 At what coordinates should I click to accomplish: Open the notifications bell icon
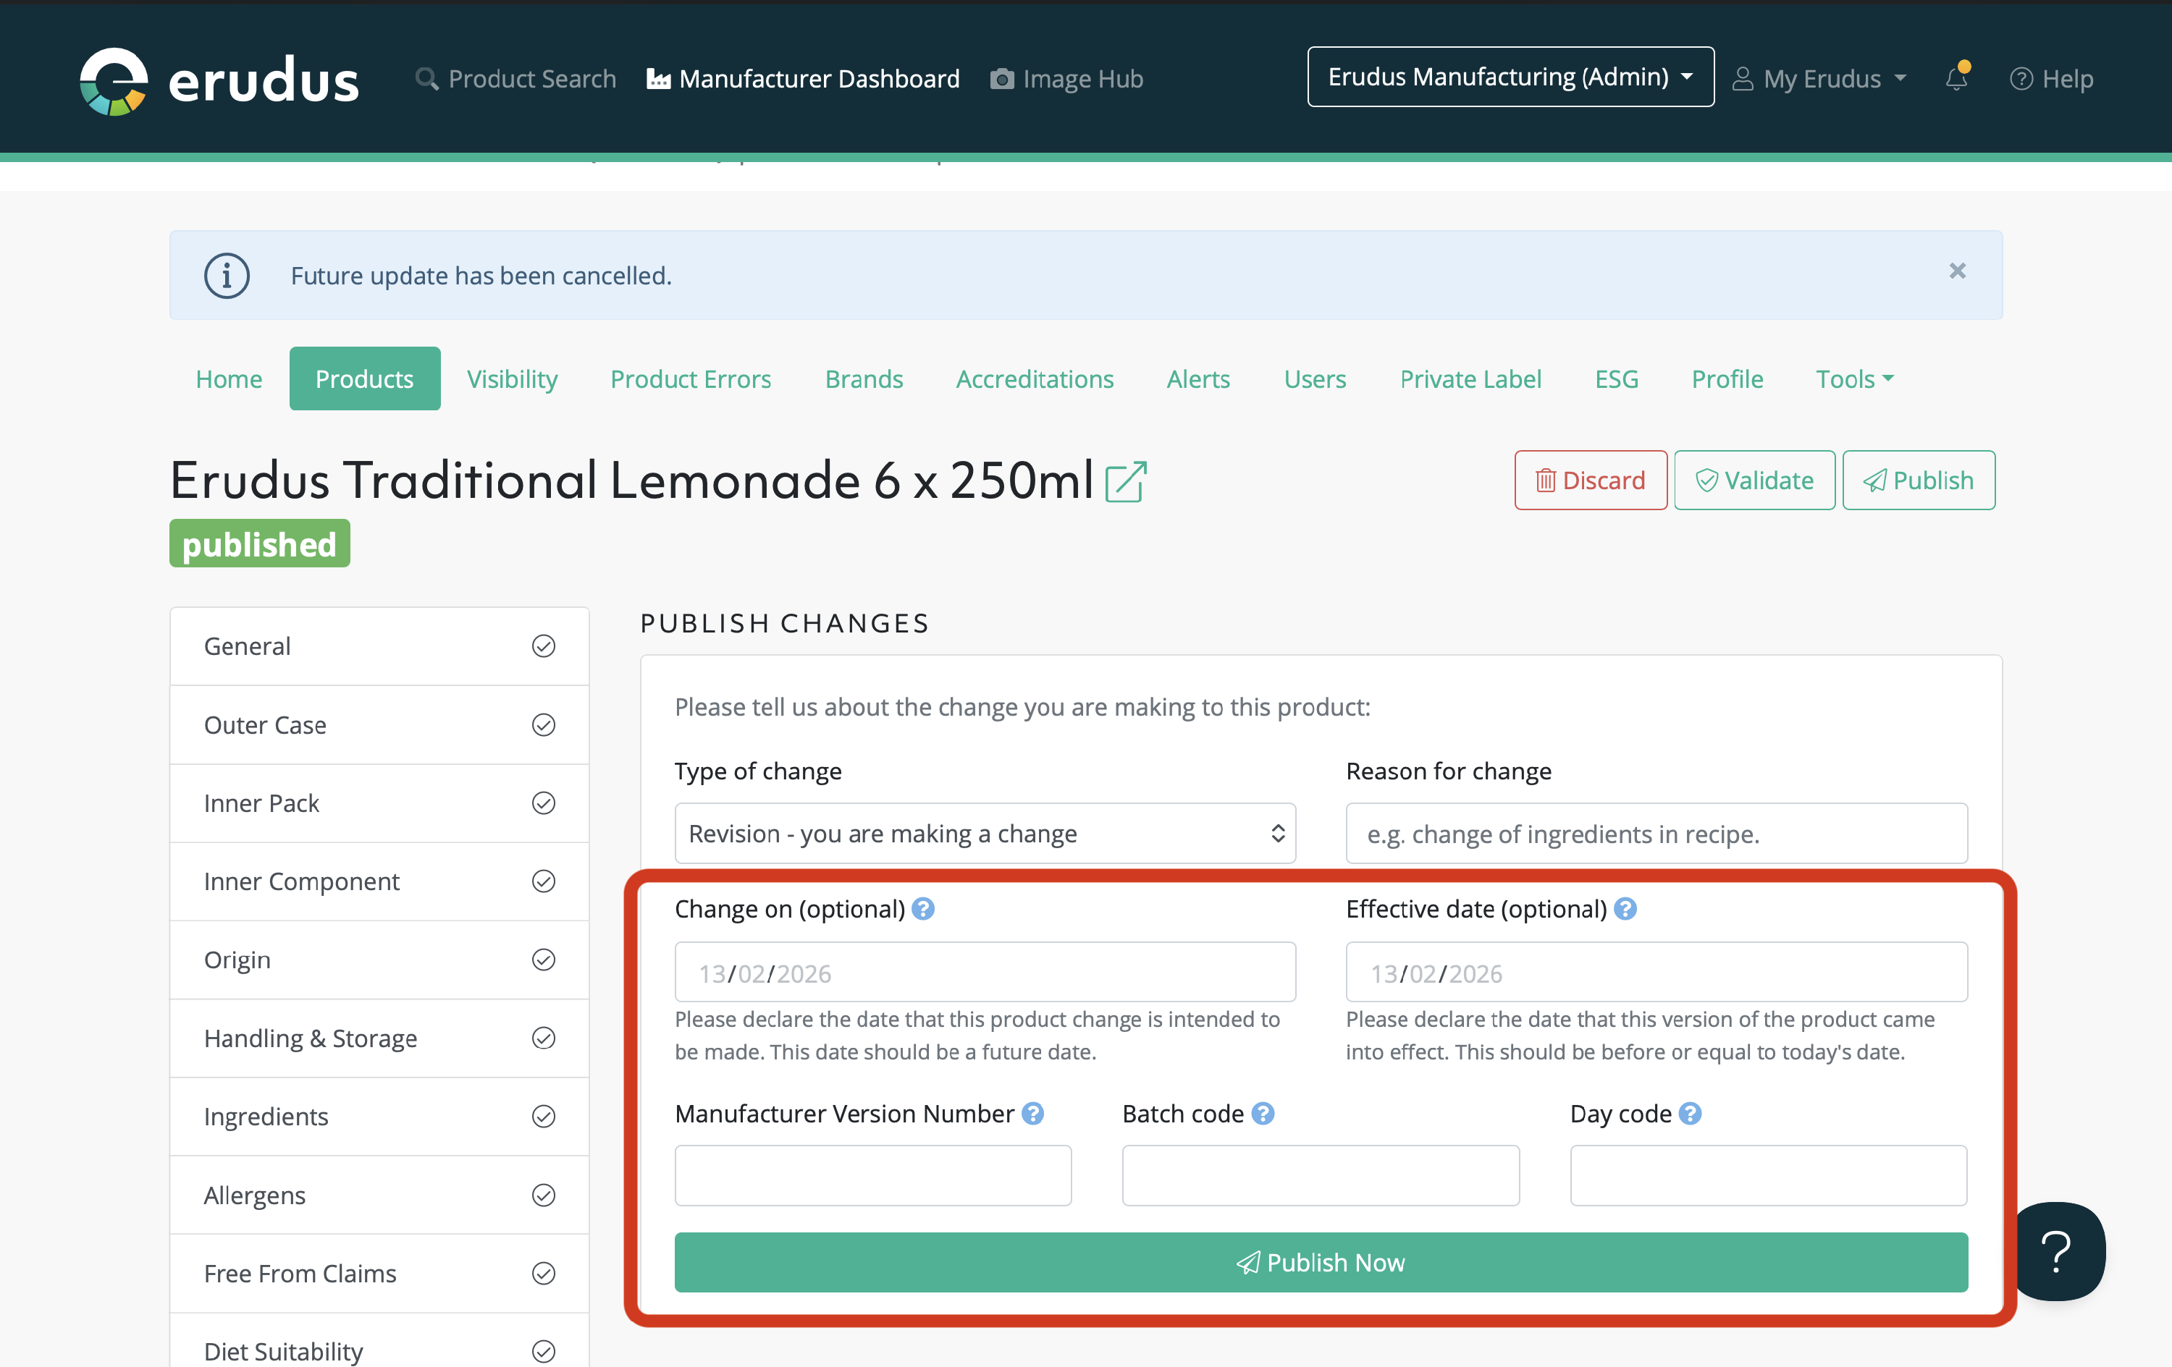(1956, 80)
